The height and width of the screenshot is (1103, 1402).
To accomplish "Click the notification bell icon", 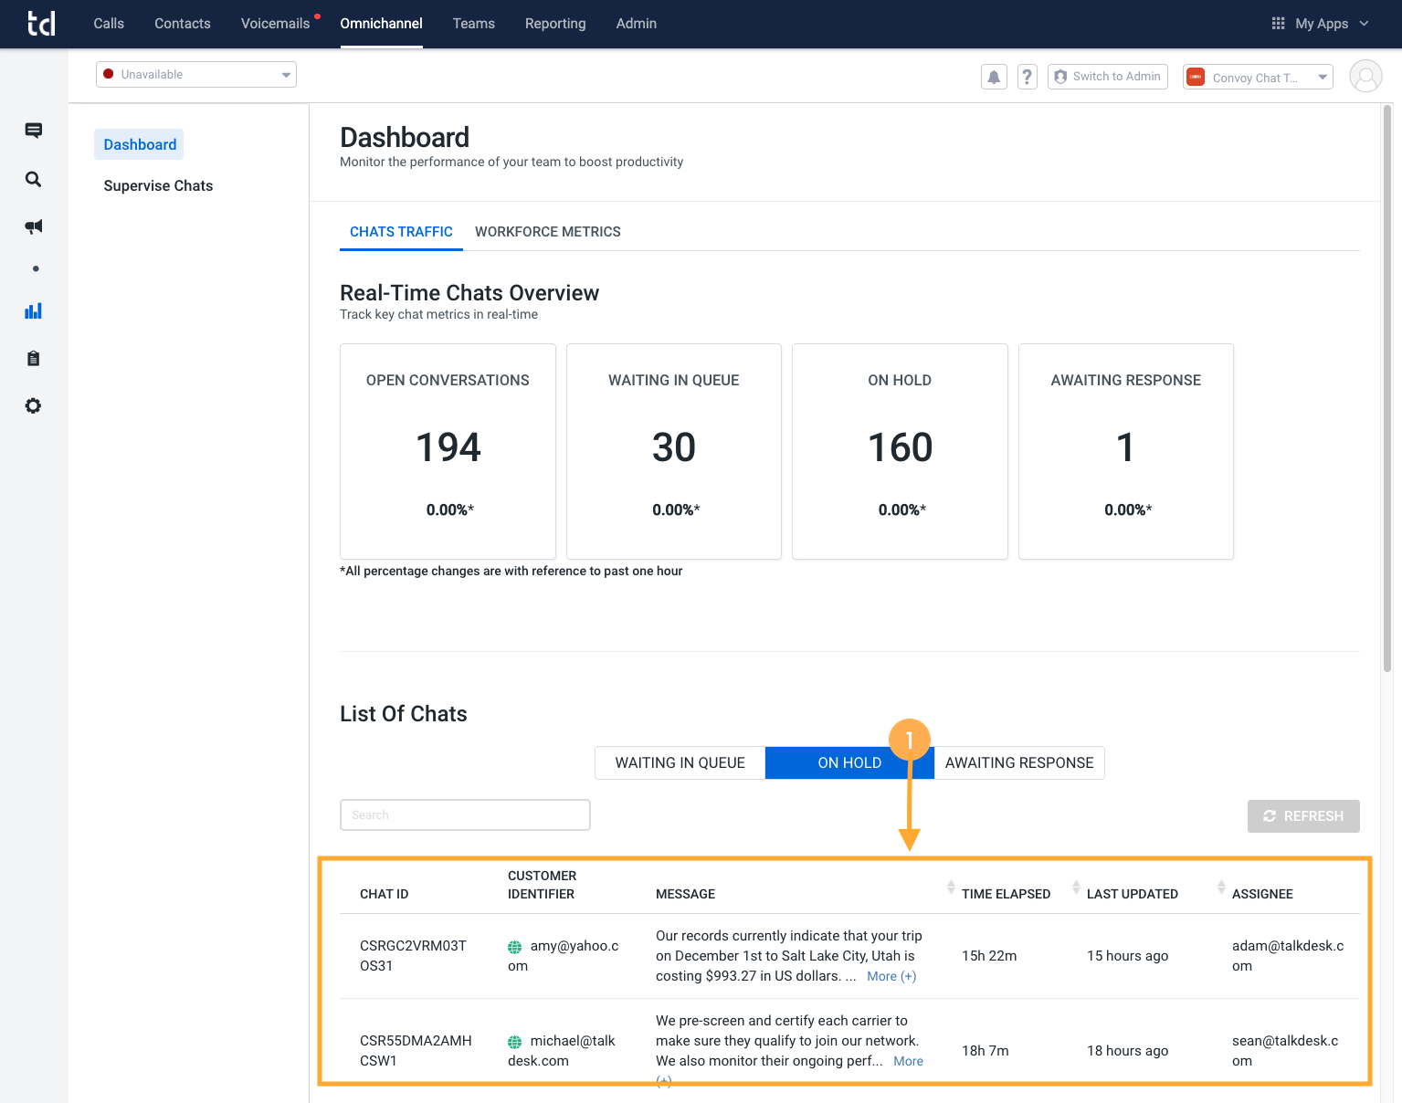I will pos(994,78).
